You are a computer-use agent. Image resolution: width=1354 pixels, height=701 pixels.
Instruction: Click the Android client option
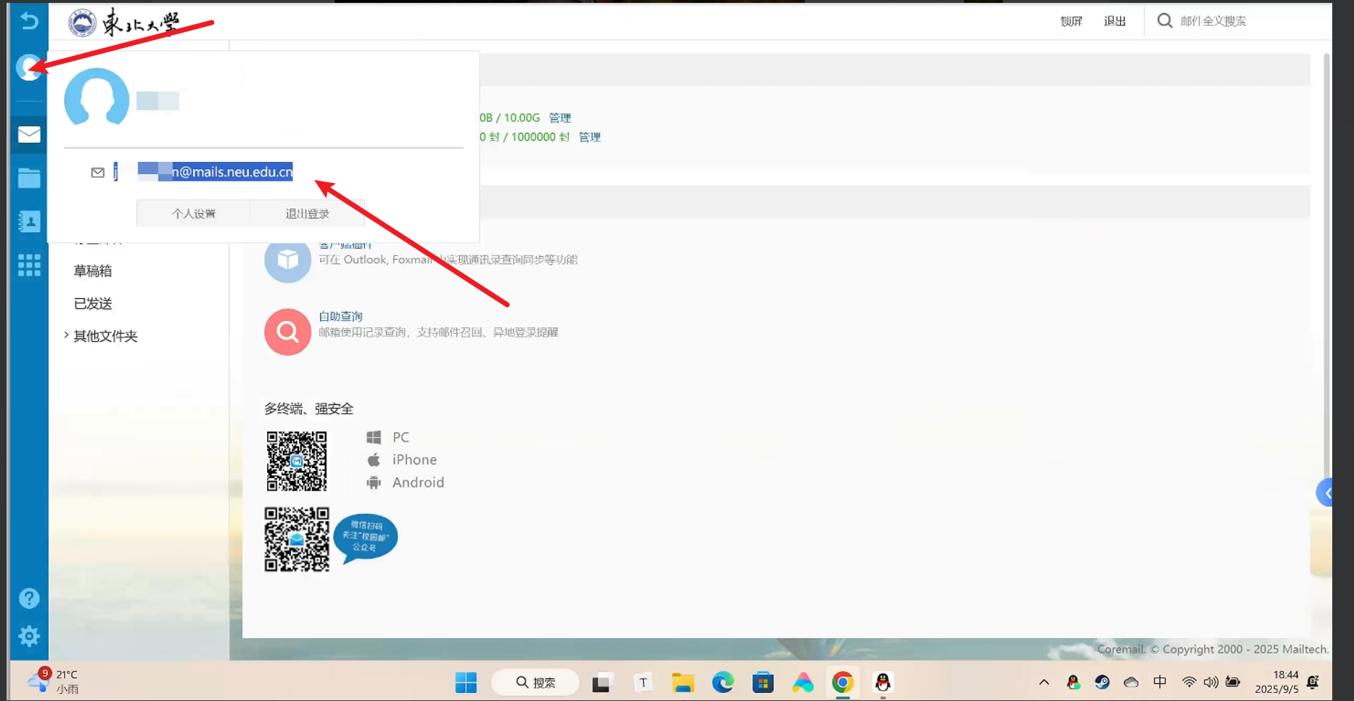coord(406,483)
